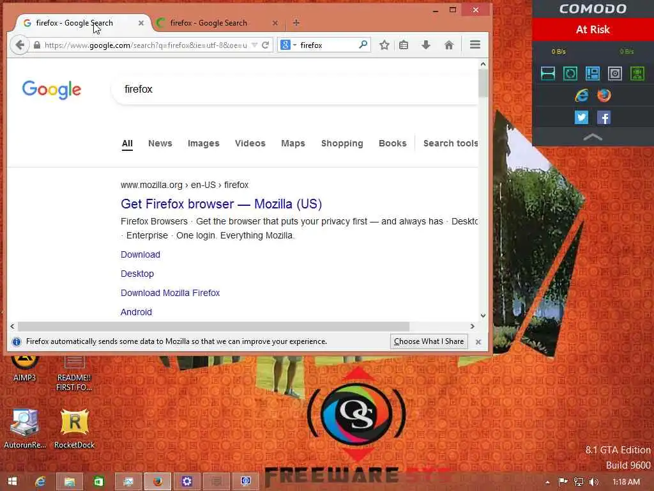Click vertical scrollbar up arrow
Viewport: 654px width, 491px height.
tap(483, 64)
